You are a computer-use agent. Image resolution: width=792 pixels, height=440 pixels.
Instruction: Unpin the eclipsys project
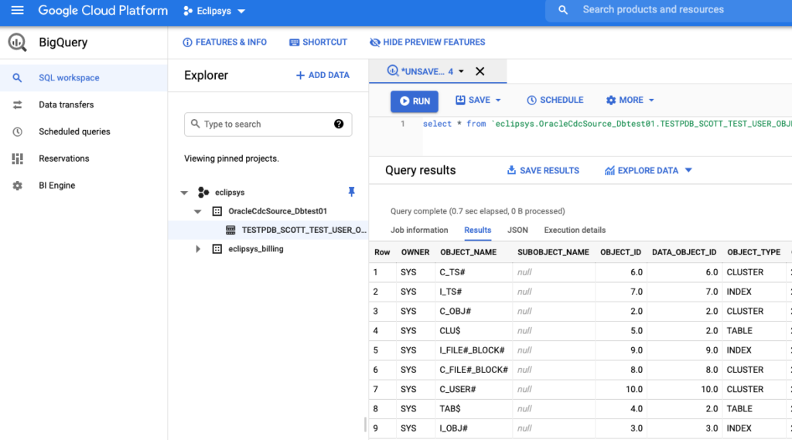(352, 192)
